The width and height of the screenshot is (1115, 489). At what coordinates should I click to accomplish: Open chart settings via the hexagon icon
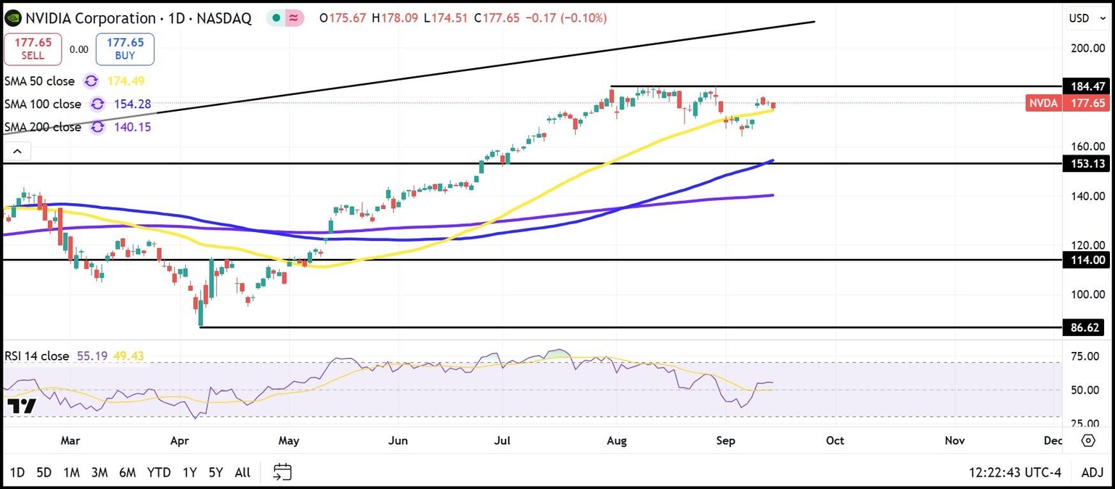1088,440
